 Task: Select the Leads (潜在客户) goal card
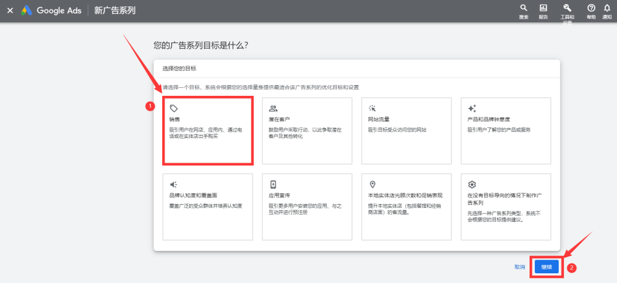[x=307, y=131]
